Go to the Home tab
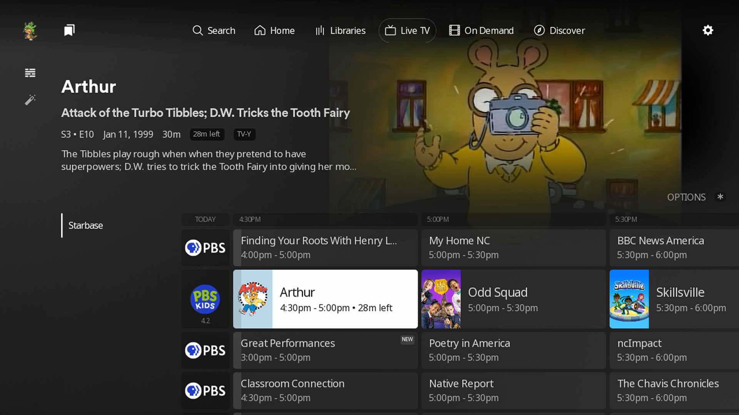This screenshot has height=415, width=739. (x=274, y=30)
